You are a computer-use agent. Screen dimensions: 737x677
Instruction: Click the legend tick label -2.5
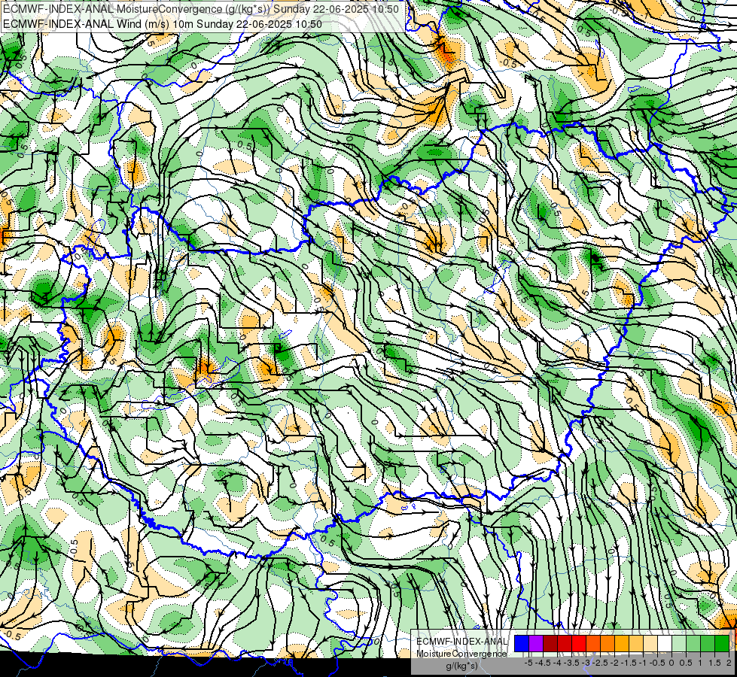(599, 663)
